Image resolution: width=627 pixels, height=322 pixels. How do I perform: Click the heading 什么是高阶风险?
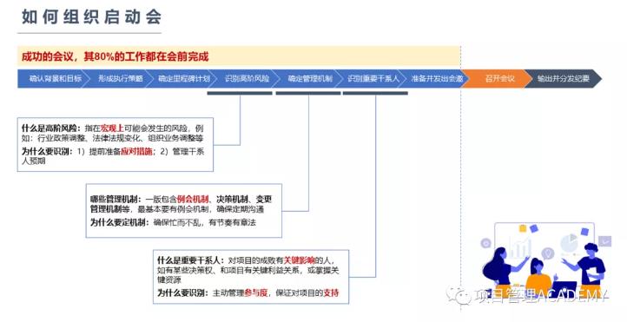pos(50,128)
